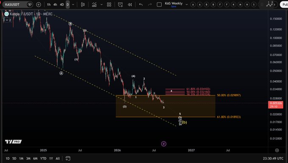Click the 2026 time axis label
288x163 pixels.
[x=117, y=150]
